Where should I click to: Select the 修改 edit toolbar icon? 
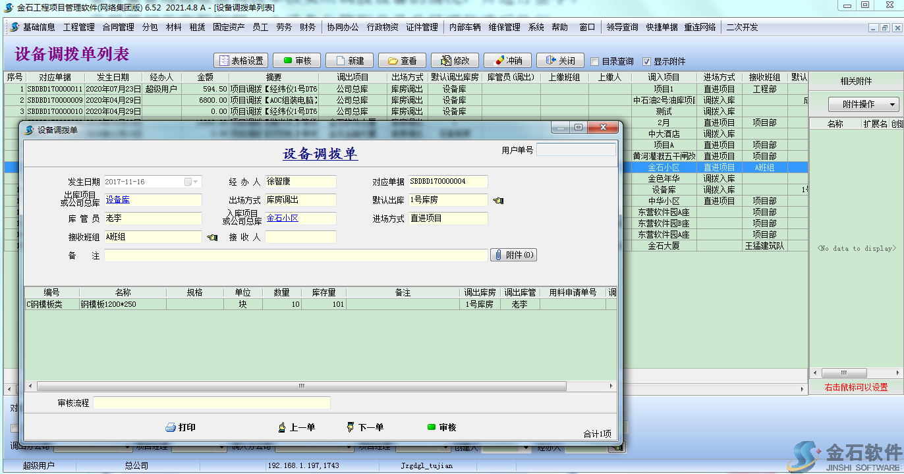pyautogui.click(x=456, y=59)
